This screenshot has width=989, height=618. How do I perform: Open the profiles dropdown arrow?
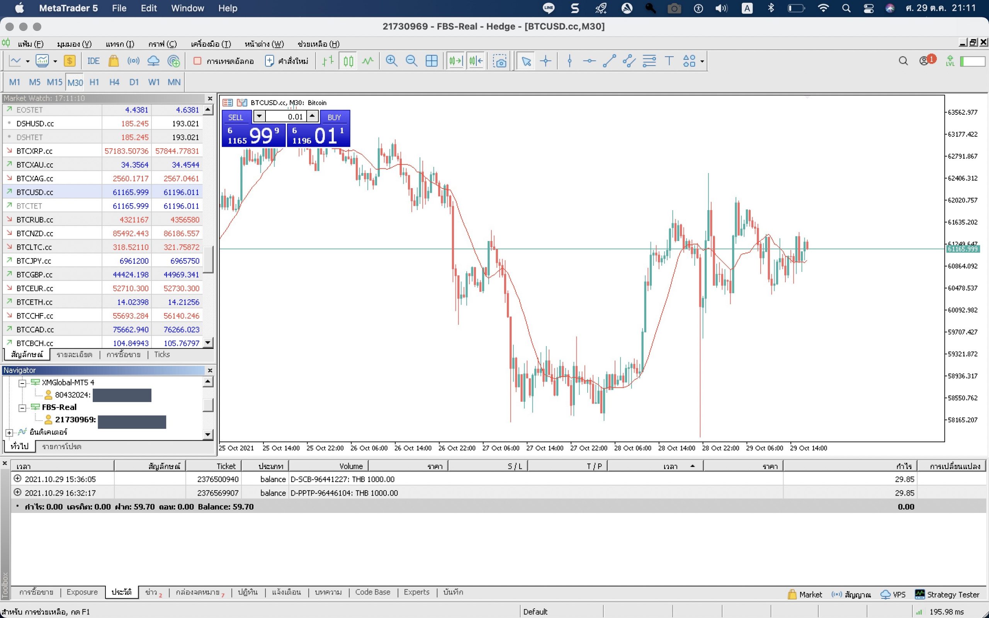(x=55, y=62)
